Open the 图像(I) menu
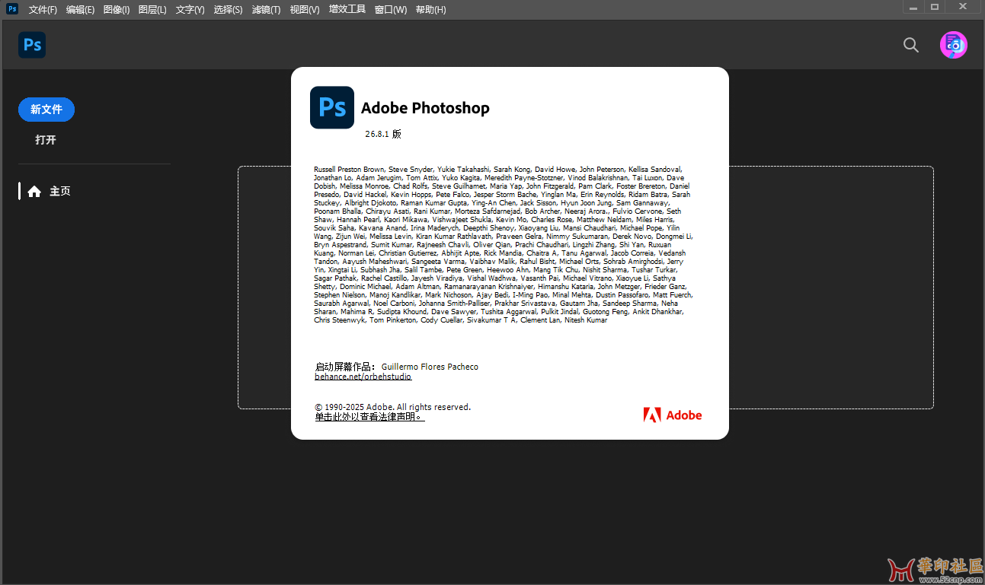985x585 pixels. 117,10
